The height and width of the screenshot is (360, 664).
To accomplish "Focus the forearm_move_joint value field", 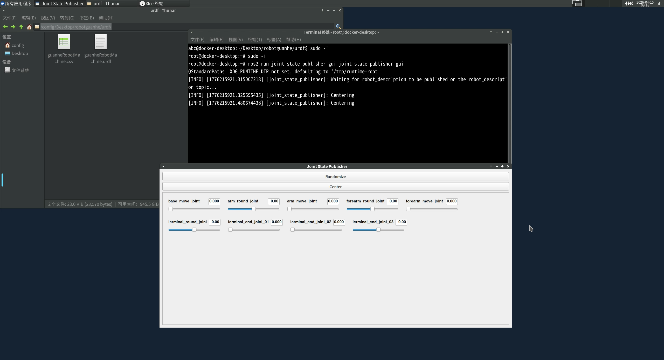I will coord(452,201).
